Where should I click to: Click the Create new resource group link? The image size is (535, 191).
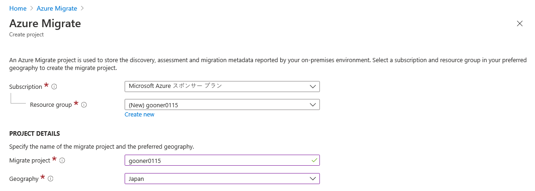139,115
